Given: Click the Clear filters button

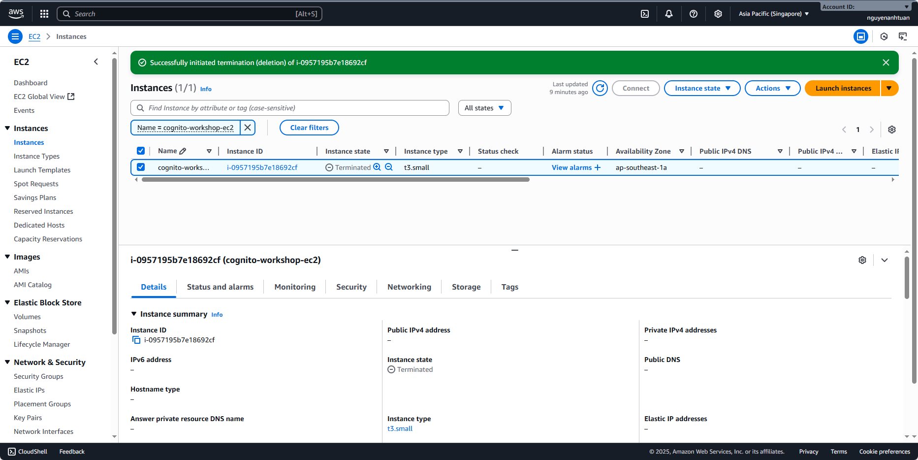Looking at the screenshot, I should tap(309, 128).
